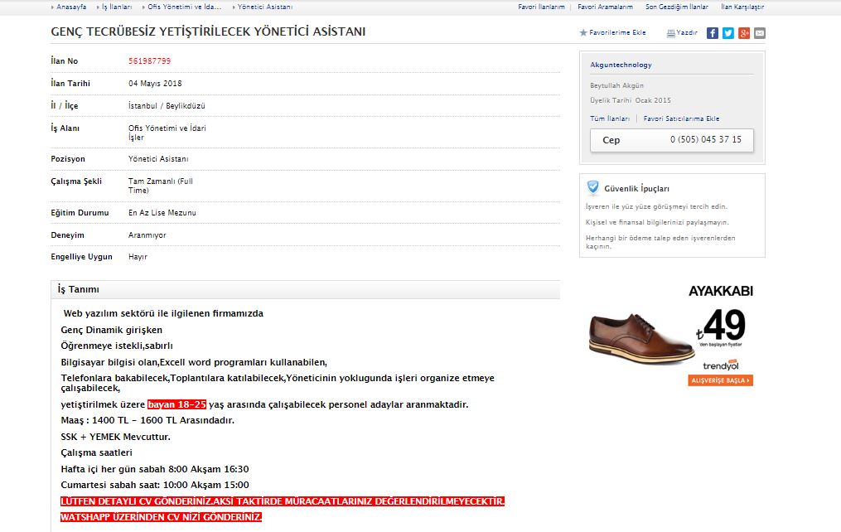Open the Ofis Yönetimi ve İda... breadcrumb
841x532 pixels.
pos(184,7)
